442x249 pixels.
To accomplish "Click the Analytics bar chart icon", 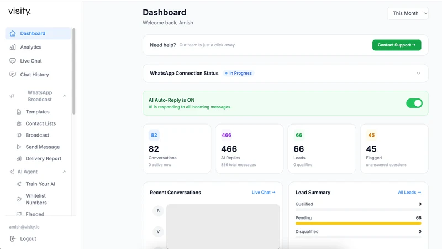I will tap(13, 47).
